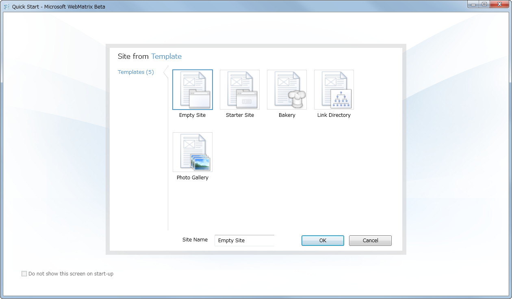The height and width of the screenshot is (299, 512).
Task: Click the Starter Site label text
Action: [240, 115]
